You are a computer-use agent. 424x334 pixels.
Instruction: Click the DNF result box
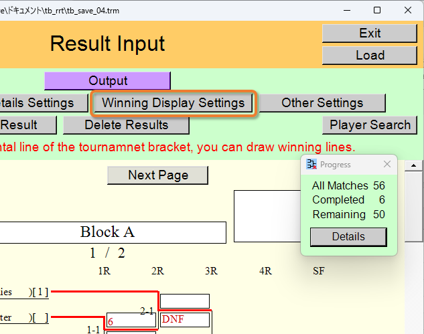(185, 320)
